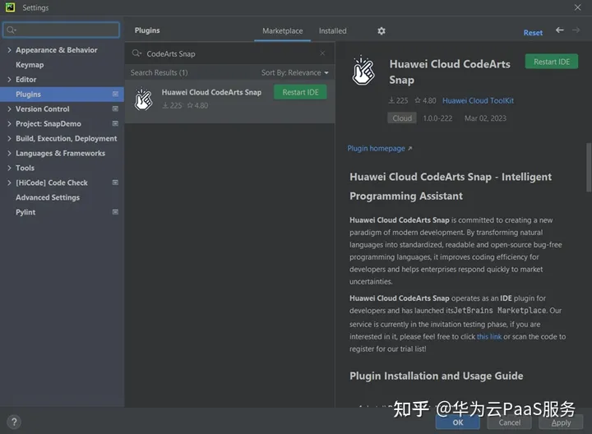This screenshot has width=592, height=434.
Task: Open Sort By: Relevance dropdown
Action: click(295, 72)
